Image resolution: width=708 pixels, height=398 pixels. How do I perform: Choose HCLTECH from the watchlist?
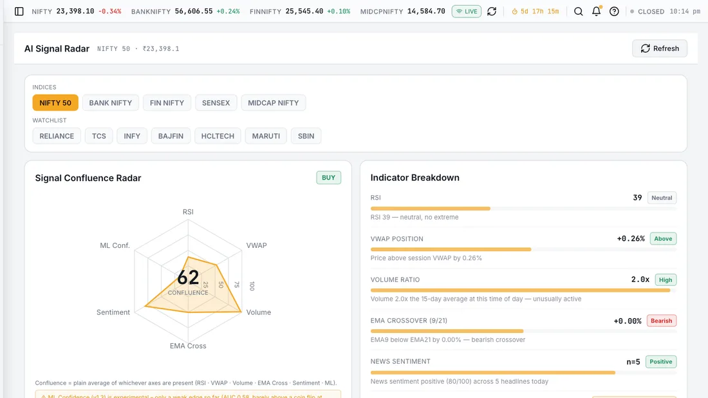[218, 136]
